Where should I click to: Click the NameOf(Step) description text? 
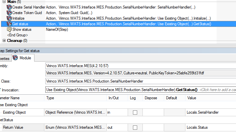(57, 29)
